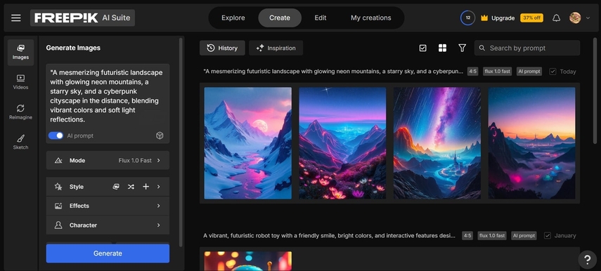Click AI prompt tag on robot toy row
This screenshot has height=271, width=601.
(524, 236)
